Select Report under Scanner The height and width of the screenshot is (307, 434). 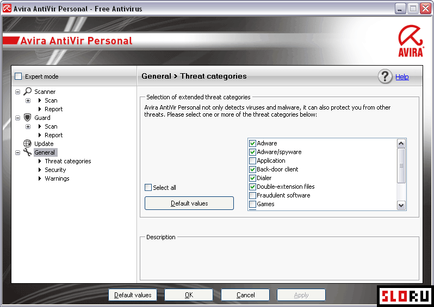pyautogui.click(x=53, y=109)
